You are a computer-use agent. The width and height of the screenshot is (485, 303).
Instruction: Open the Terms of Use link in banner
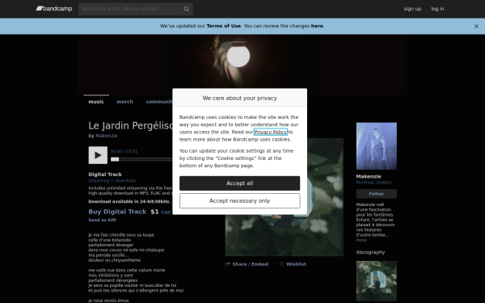click(x=223, y=26)
